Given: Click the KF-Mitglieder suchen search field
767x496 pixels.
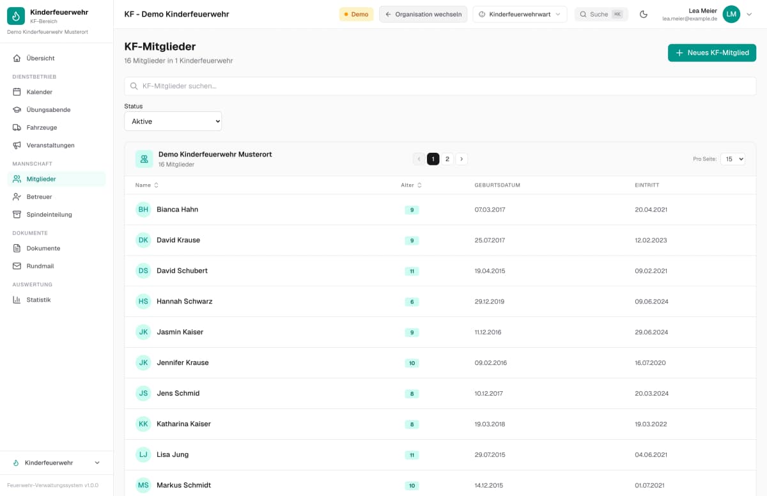Looking at the screenshot, I should (440, 86).
